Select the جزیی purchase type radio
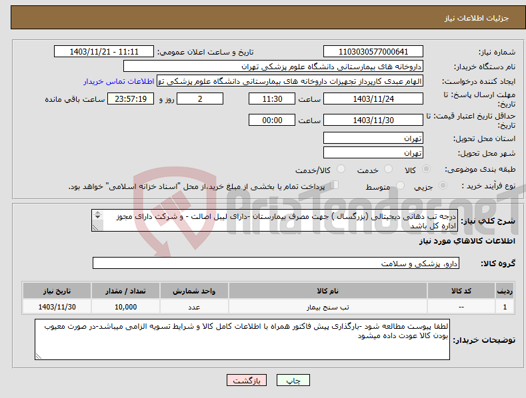This screenshot has height=398, width=526. tap(443, 186)
